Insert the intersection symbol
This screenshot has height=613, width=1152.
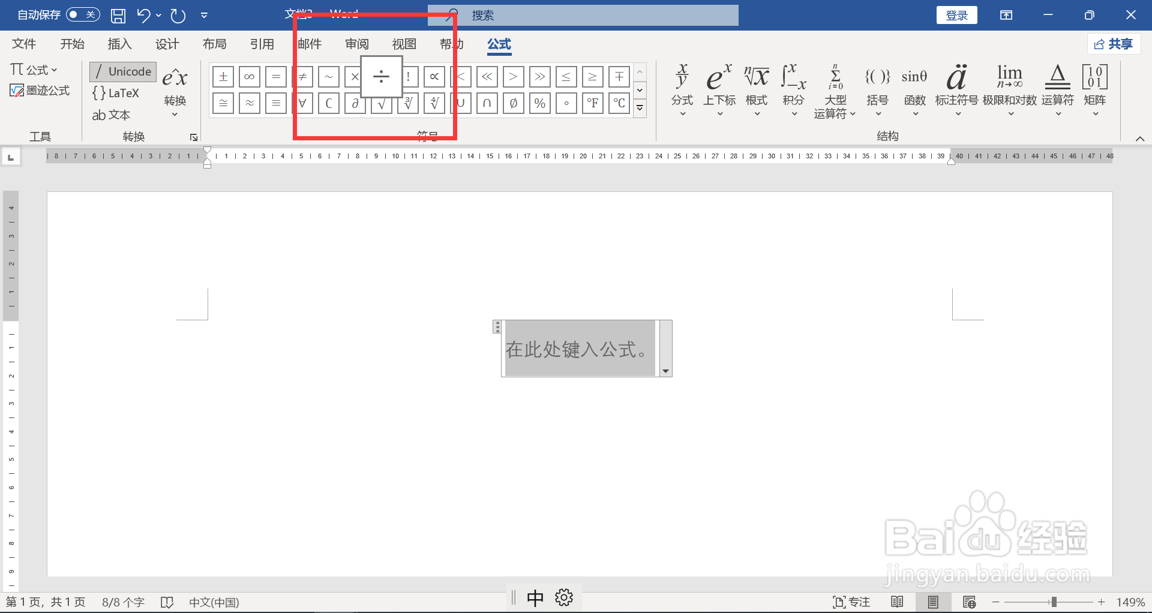487,103
